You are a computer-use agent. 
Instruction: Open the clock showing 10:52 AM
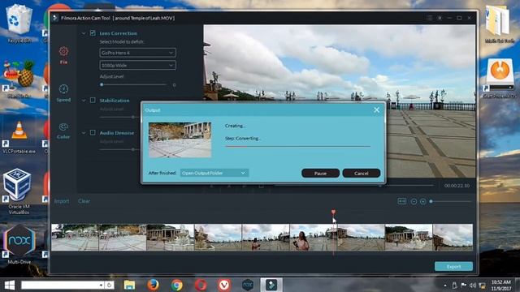(x=500, y=286)
